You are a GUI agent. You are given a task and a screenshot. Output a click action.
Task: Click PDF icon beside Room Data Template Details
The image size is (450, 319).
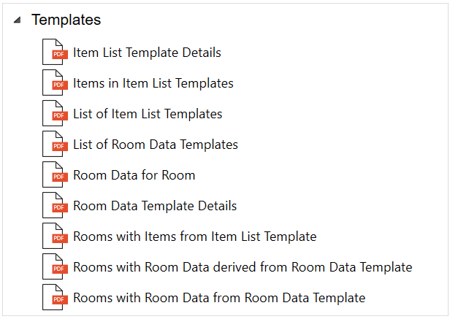tap(54, 207)
